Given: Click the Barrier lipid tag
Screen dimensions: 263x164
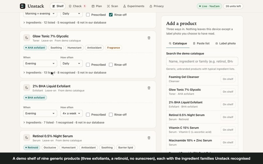Looking at the screenshot, I should [x=126, y=148].
